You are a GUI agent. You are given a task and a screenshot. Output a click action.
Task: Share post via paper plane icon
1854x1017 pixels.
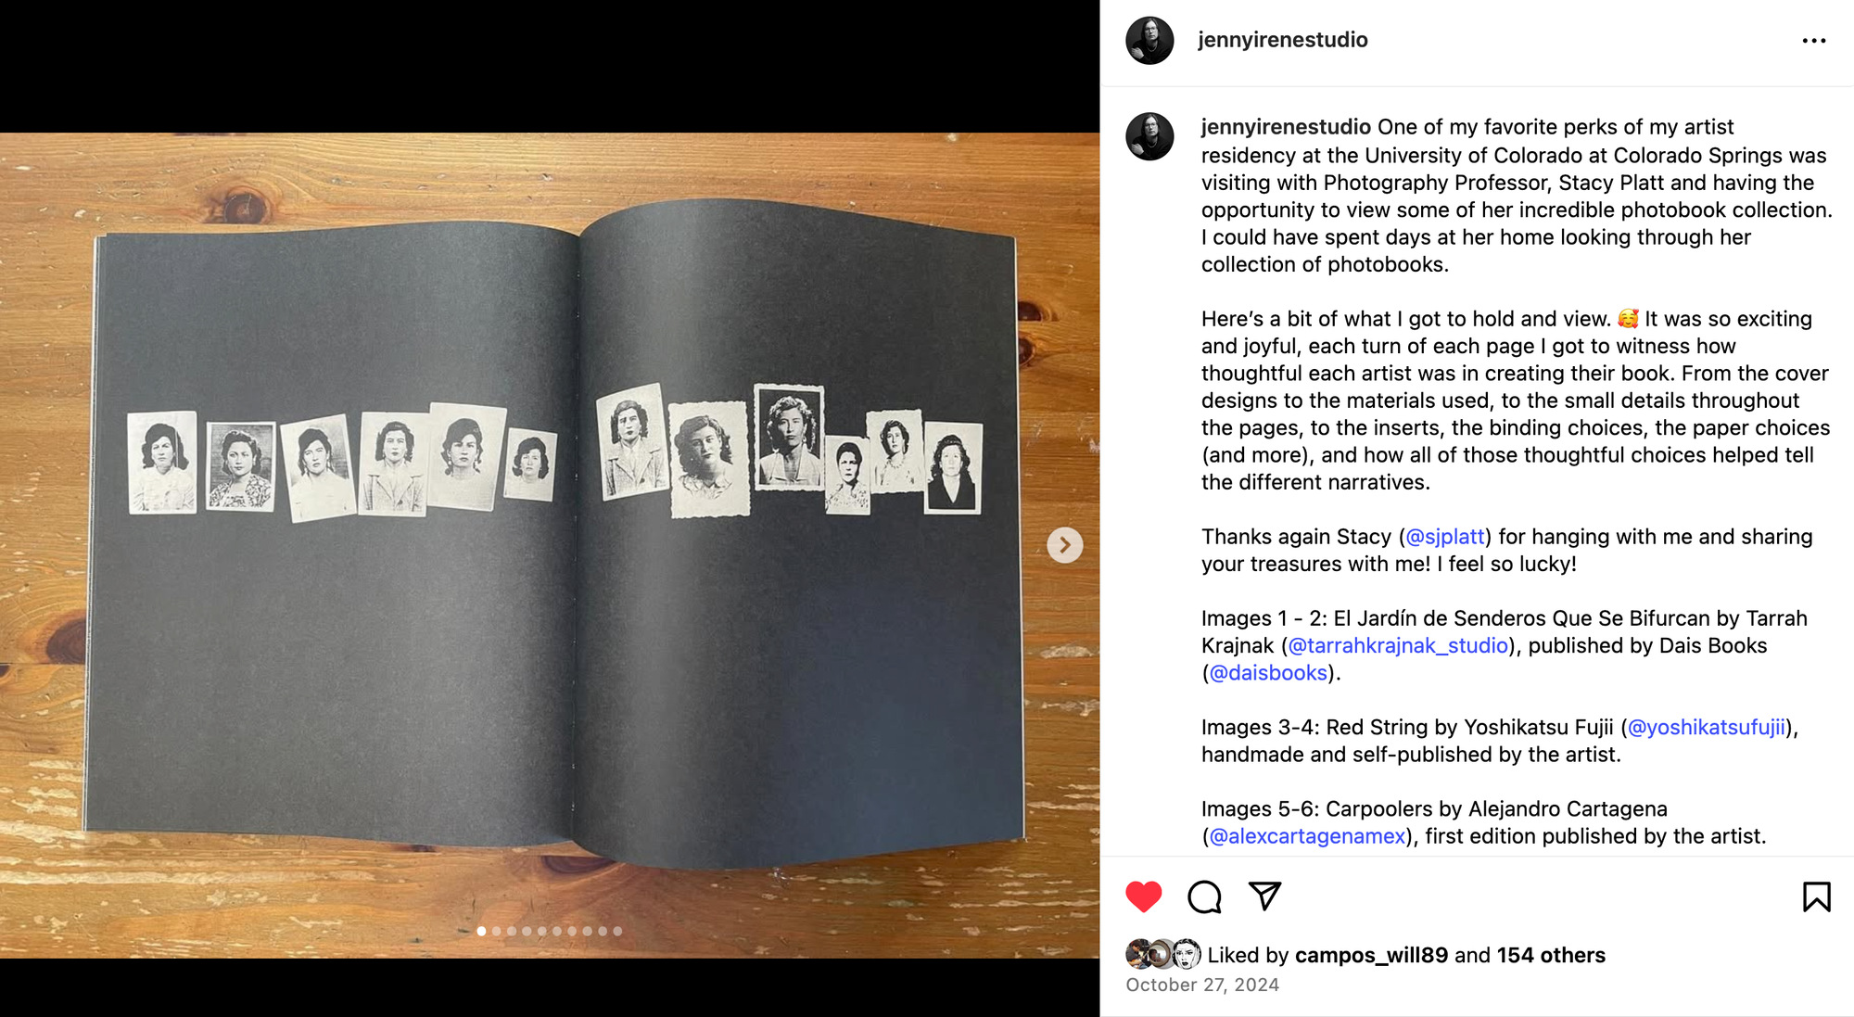coord(1264,896)
